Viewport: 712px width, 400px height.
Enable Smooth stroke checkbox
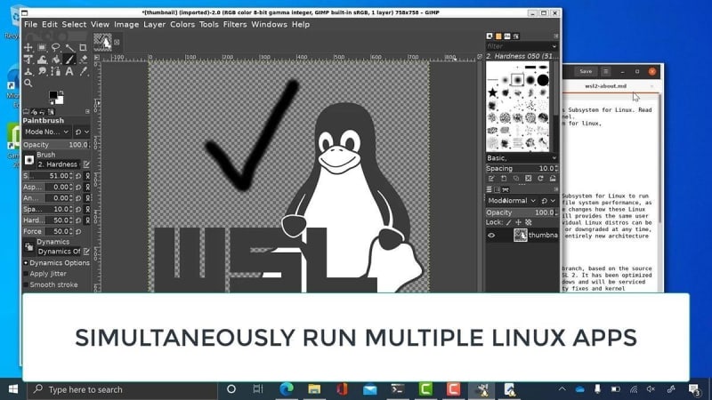pos(26,284)
